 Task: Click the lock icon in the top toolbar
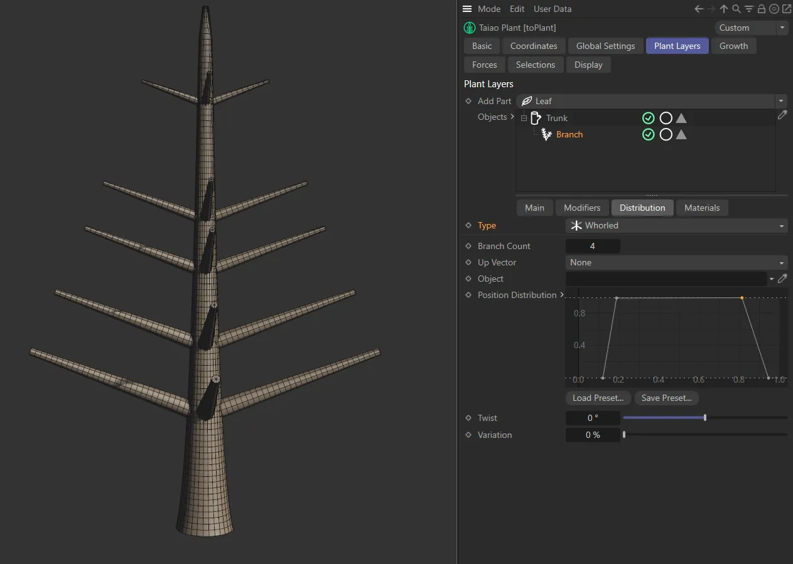[x=760, y=9]
